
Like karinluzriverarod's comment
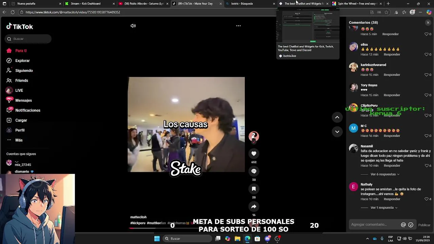[427, 75]
